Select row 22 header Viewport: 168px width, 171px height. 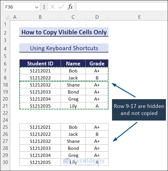click(5, 113)
